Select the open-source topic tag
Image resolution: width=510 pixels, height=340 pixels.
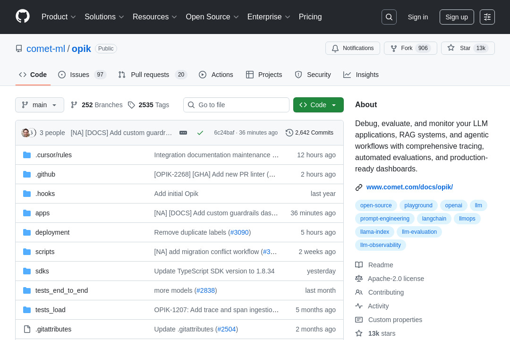(x=376, y=205)
